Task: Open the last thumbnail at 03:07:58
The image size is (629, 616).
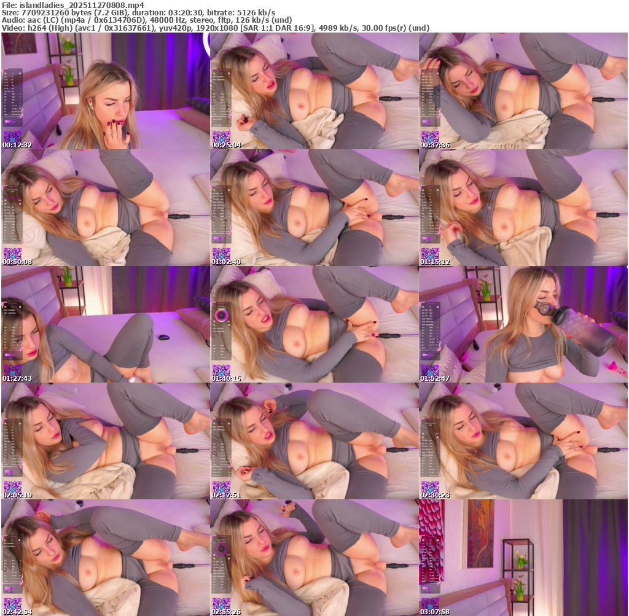Action: (x=523, y=558)
